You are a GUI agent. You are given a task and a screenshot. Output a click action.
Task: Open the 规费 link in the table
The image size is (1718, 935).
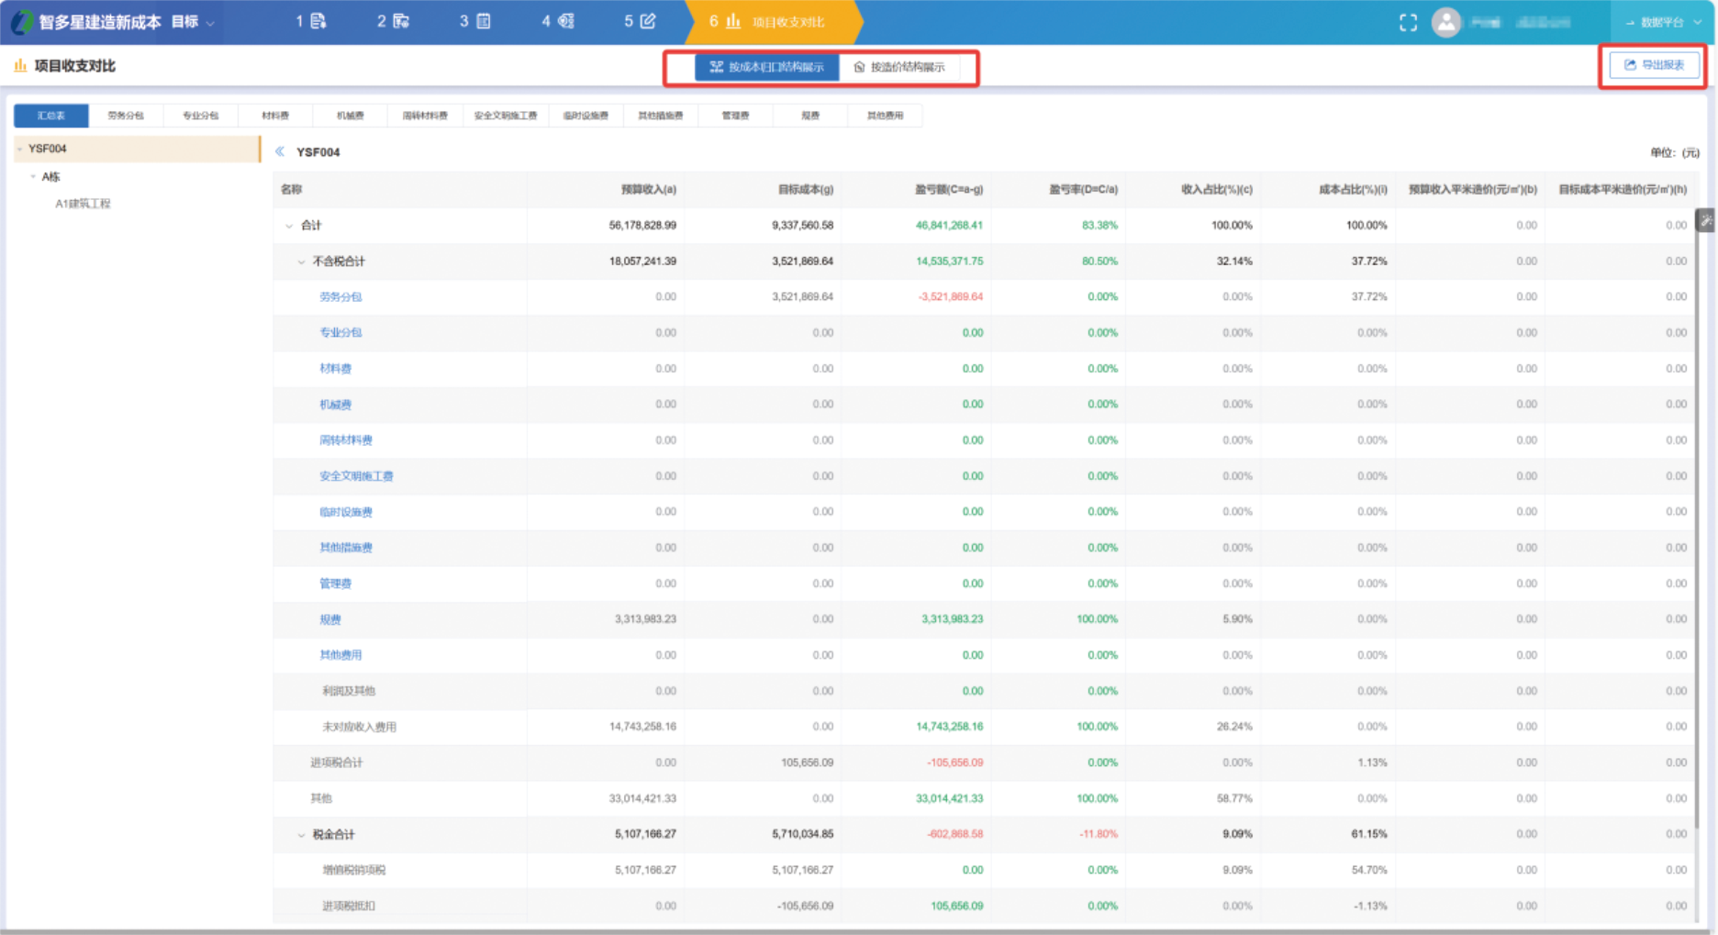330,619
